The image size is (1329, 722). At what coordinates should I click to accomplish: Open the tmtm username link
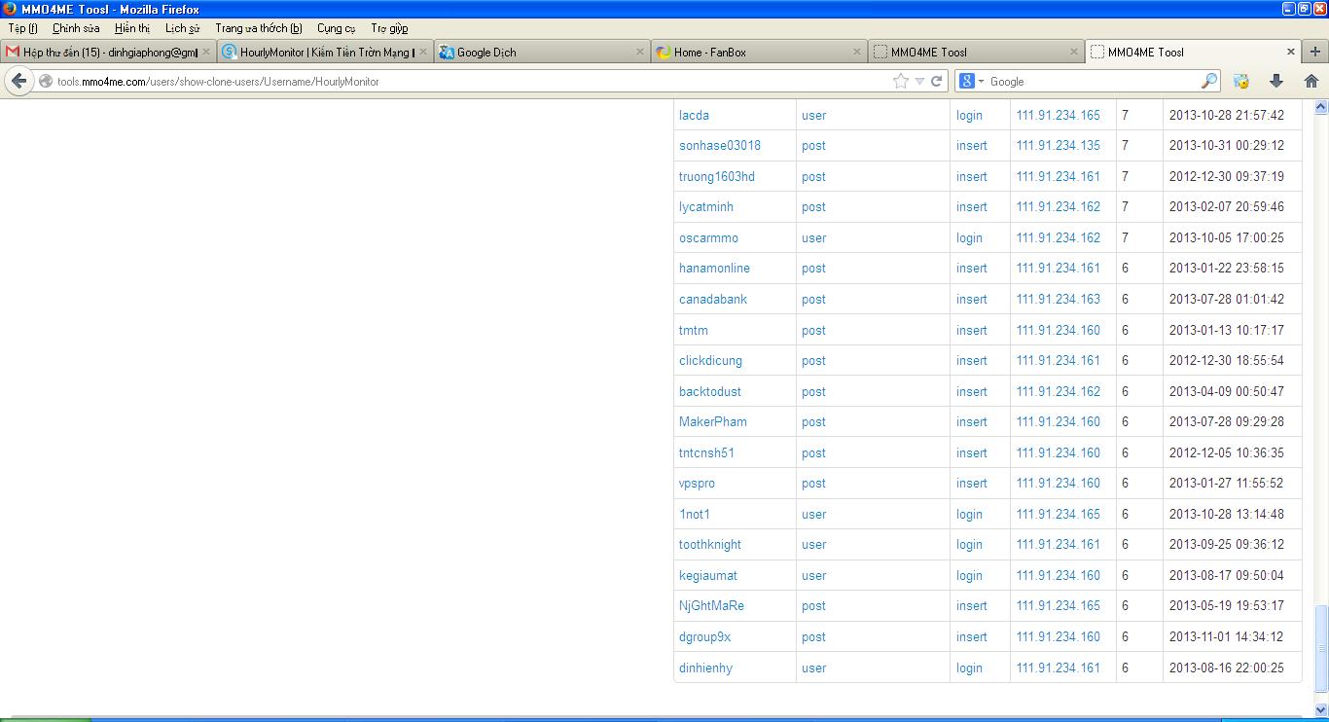[x=693, y=330]
